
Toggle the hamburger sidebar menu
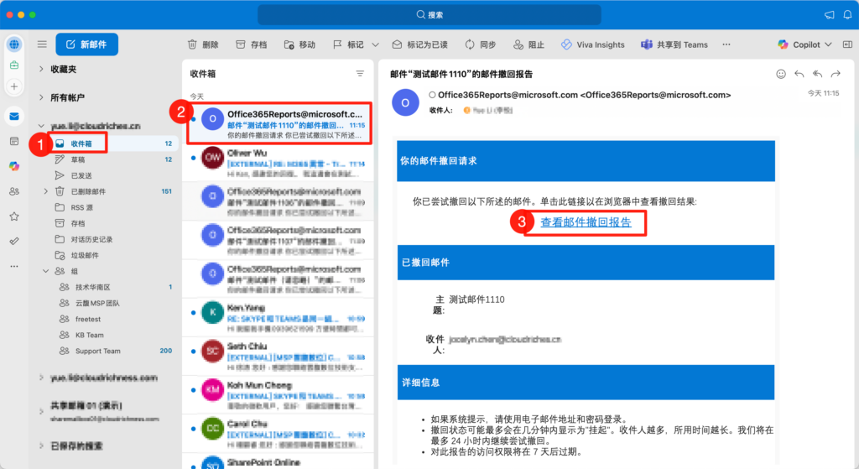point(42,44)
